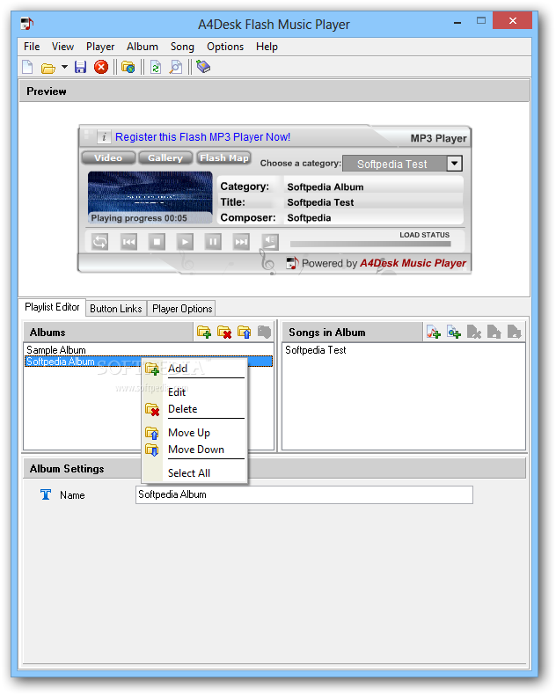
Task: Open the View menu
Action: click(x=62, y=47)
